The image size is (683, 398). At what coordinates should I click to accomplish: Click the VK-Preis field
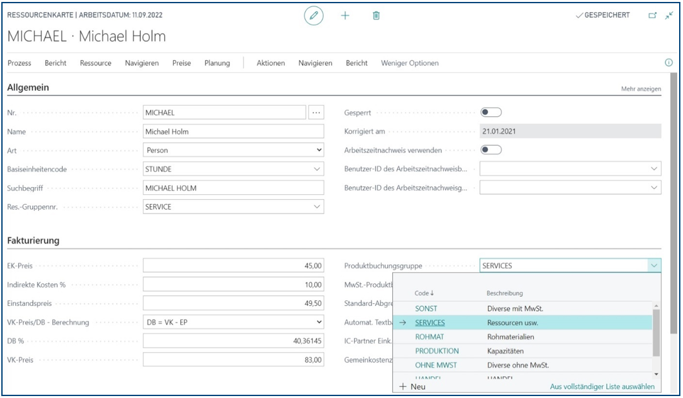(x=233, y=360)
